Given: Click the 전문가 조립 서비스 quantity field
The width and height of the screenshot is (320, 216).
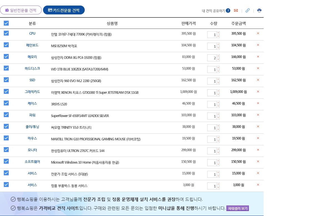Looking at the screenshot, I should (212, 174).
